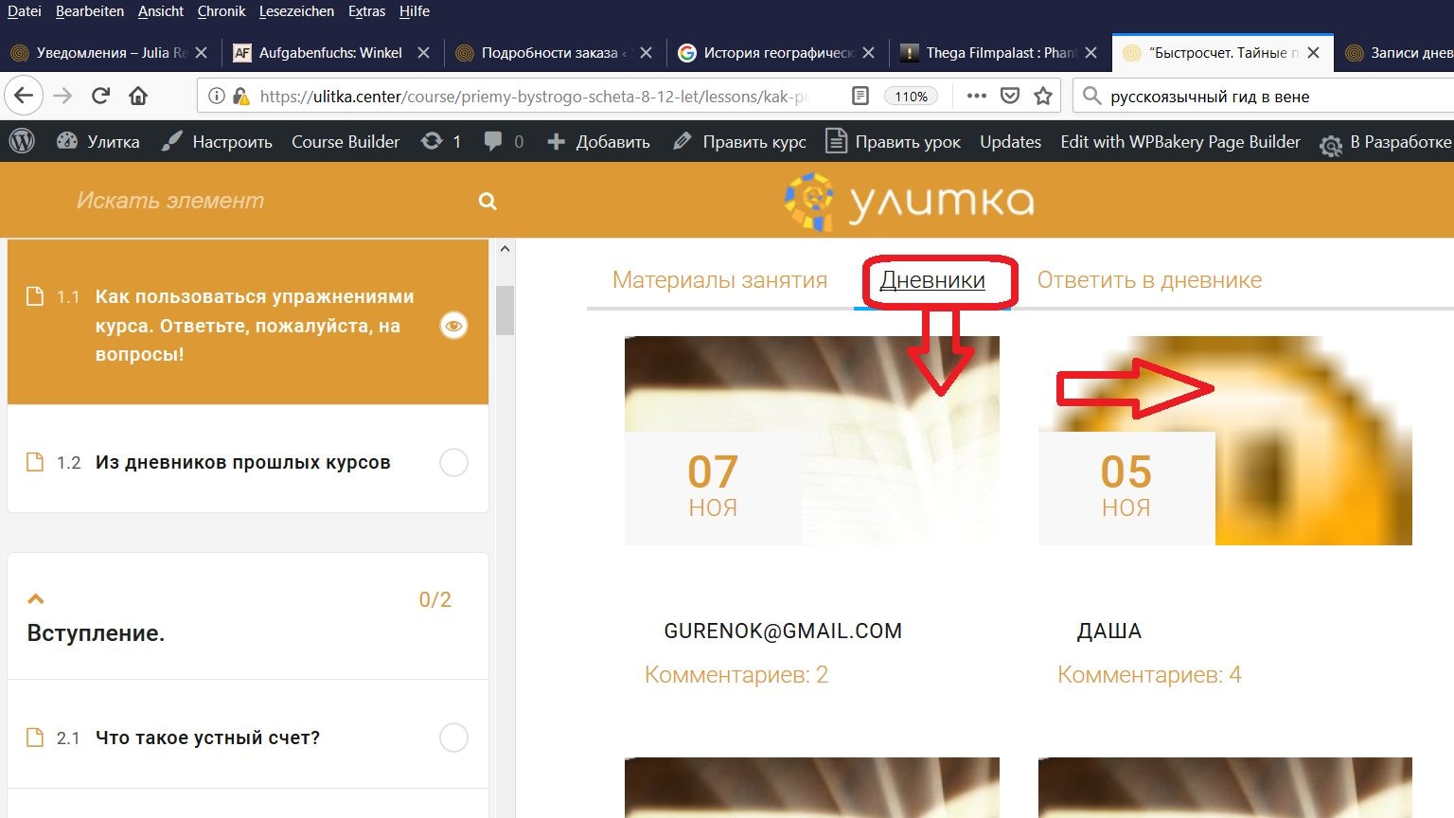Click the 110% zoom level indicator

pos(911,96)
